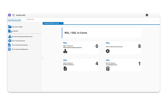167x105 pixels.
Task: Switch to the RICHIESTE DI LAVORO tab
Action: 14,19
